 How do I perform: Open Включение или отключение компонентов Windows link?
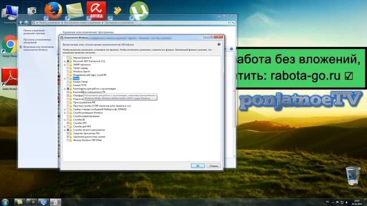click(x=38, y=48)
